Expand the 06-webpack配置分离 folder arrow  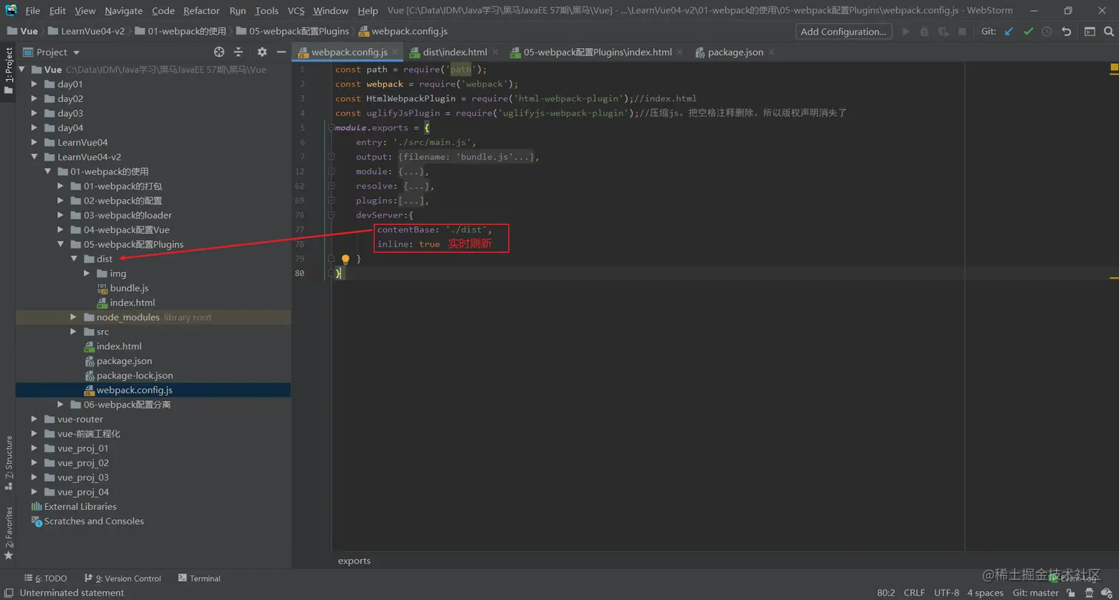pyautogui.click(x=61, y=405)
